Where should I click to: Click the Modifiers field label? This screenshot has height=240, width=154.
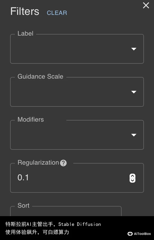(31, 119)
